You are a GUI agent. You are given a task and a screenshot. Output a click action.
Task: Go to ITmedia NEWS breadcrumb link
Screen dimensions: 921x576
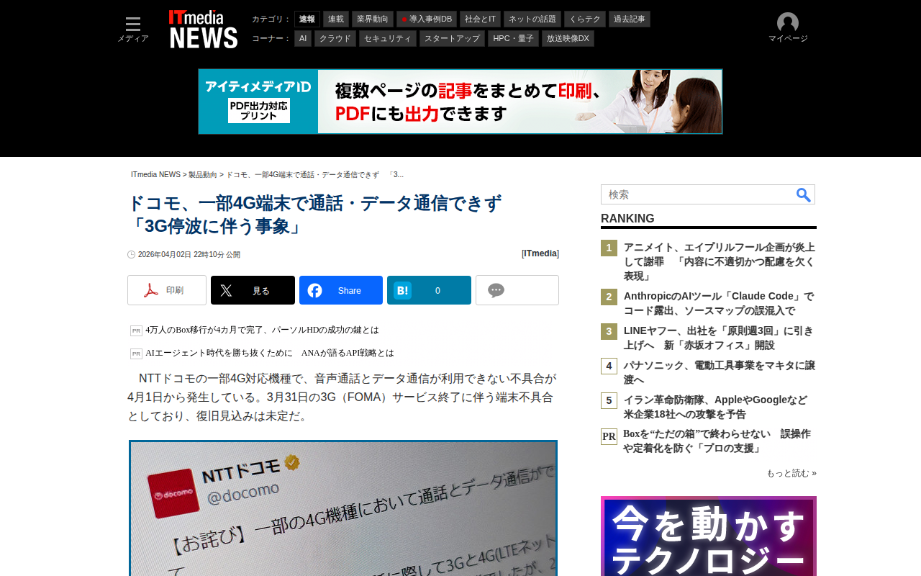(155, 175)
